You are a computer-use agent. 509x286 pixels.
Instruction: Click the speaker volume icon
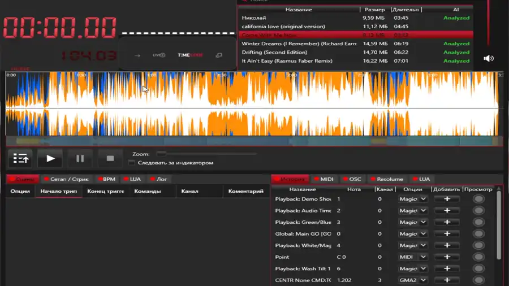coord(489,58)
